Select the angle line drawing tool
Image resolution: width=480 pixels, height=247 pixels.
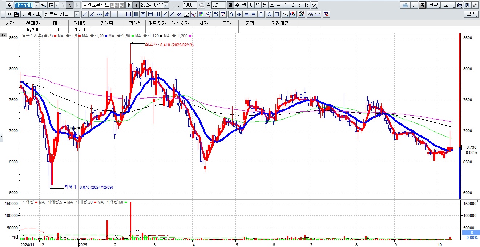[92, 14]
